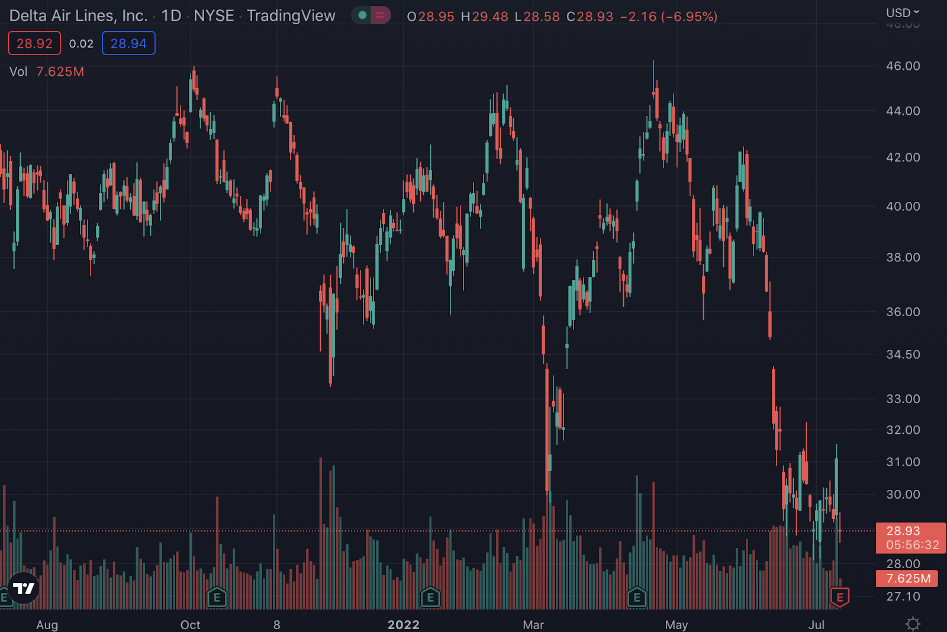Click the 40.00 price axis label

coord(903,206)
